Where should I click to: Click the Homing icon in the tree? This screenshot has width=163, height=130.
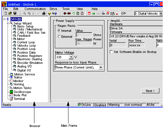[11, 84]
